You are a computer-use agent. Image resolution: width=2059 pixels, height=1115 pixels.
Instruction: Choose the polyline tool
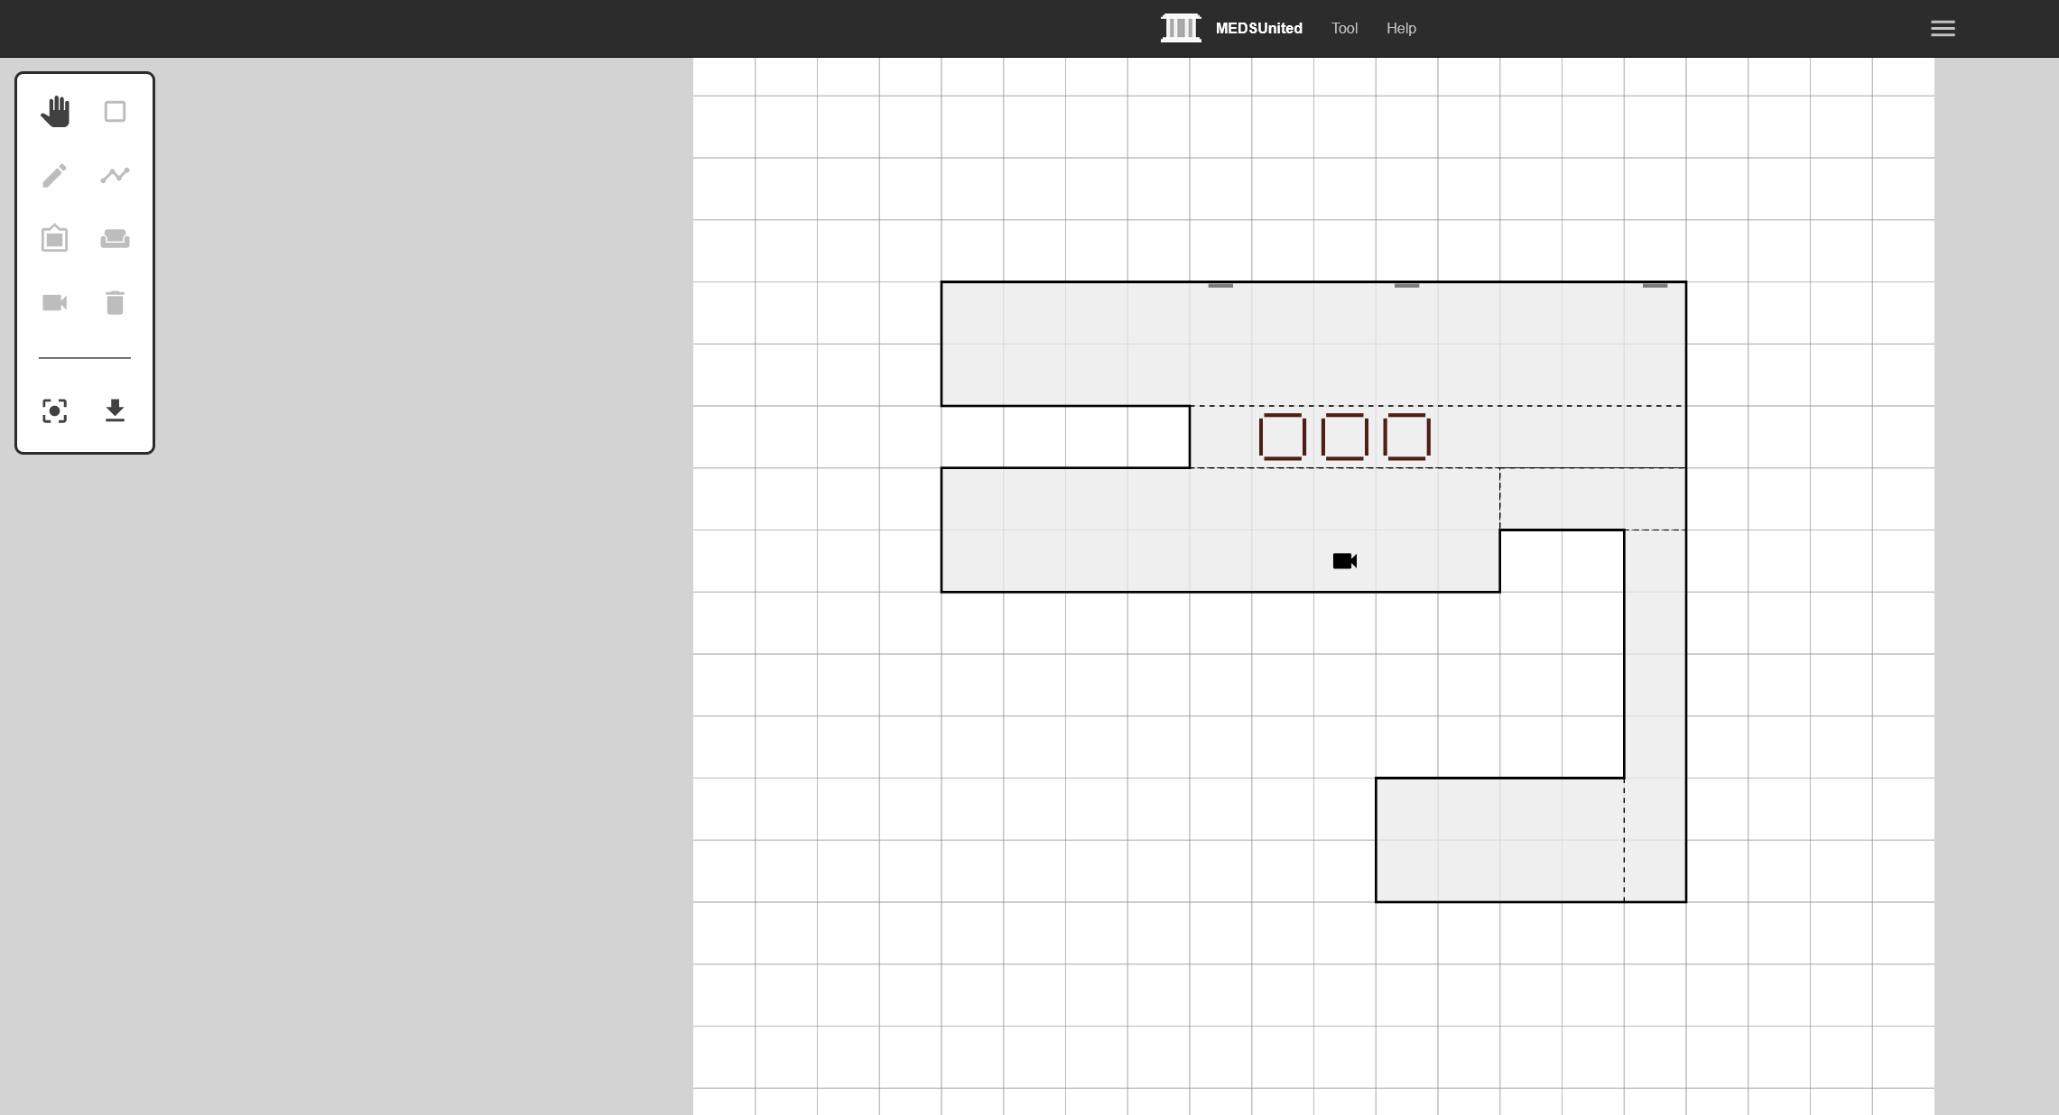pos(115,175)
